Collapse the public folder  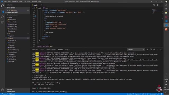[x=18, y=17]
